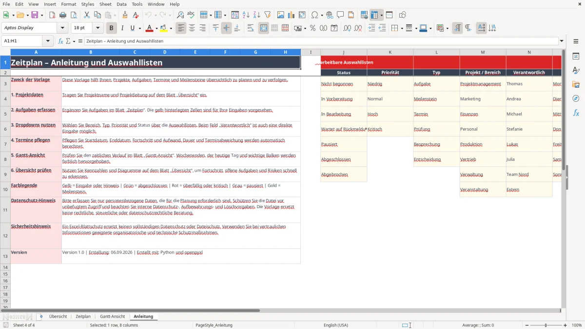Image resolution: width=585 pixels, height=329 pixels.
Task: Click zoom level 100% in status bar
Action: [577, 325]
